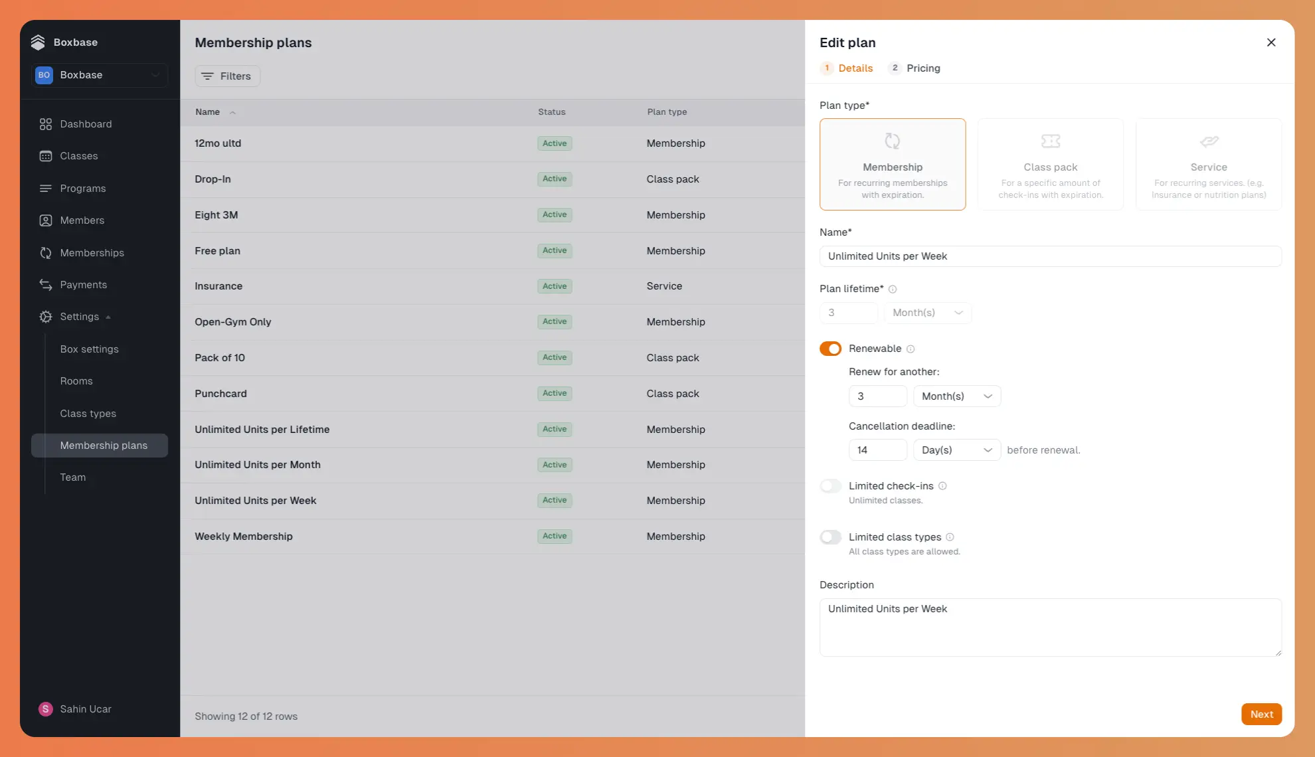Open the Dashboard from the sidebar
The image size is (1315, 757).
[85, 124]
